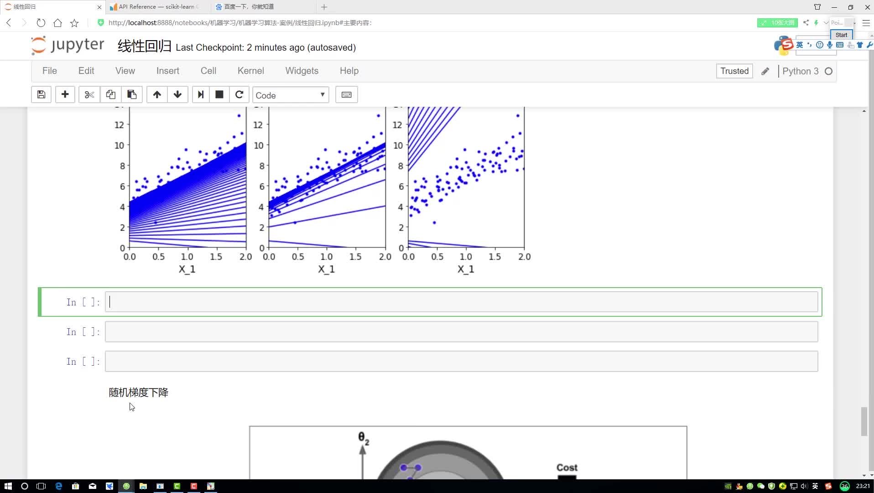874x493 pixels.
Task: Open Task View in the taskbar
Action: click(41, 486)
